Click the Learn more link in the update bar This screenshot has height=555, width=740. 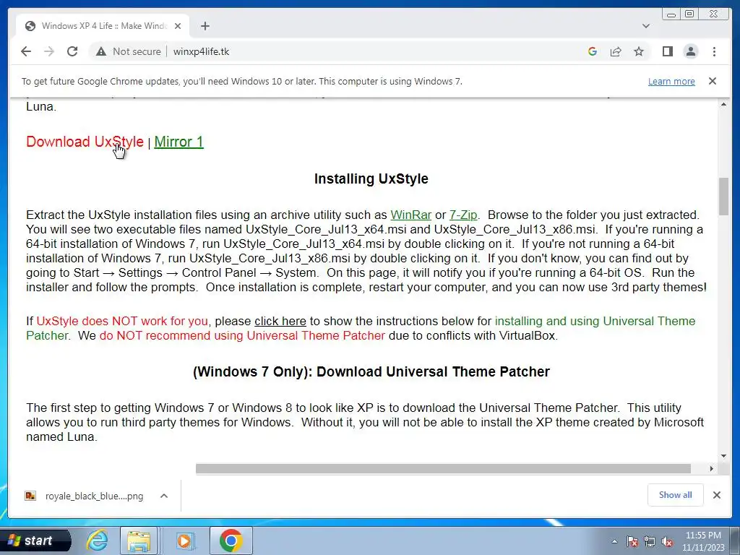pyautogui.click(x=671, y=81)
